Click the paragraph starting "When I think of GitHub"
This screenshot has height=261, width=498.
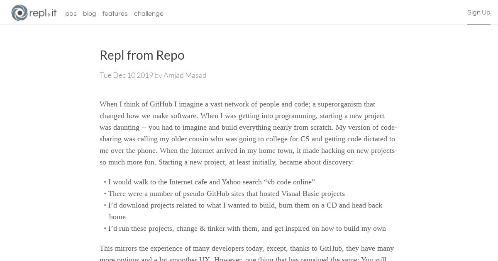pos(248,133)
